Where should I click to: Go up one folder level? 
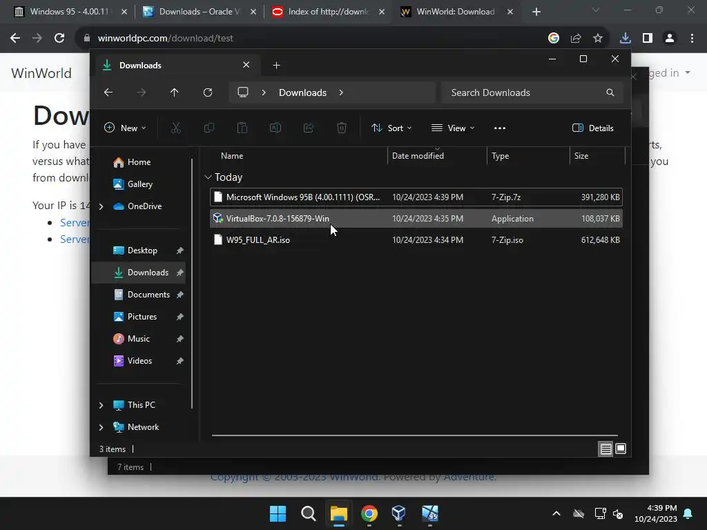point(175,92)
